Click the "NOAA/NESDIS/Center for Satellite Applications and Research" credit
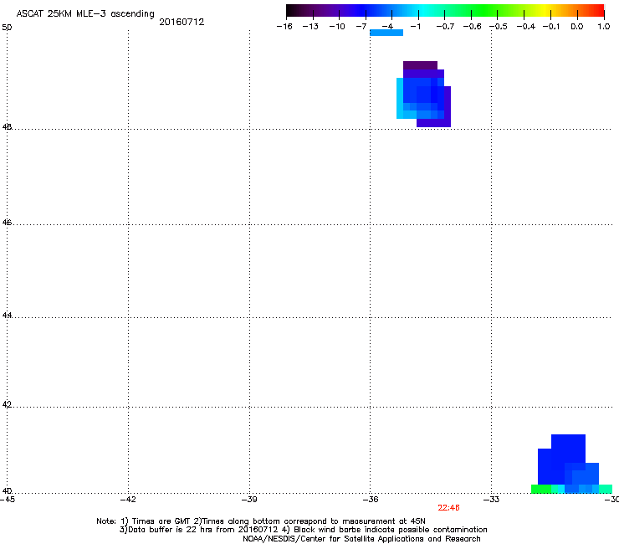This screenshot has width=619, height=544. [361, 539]
